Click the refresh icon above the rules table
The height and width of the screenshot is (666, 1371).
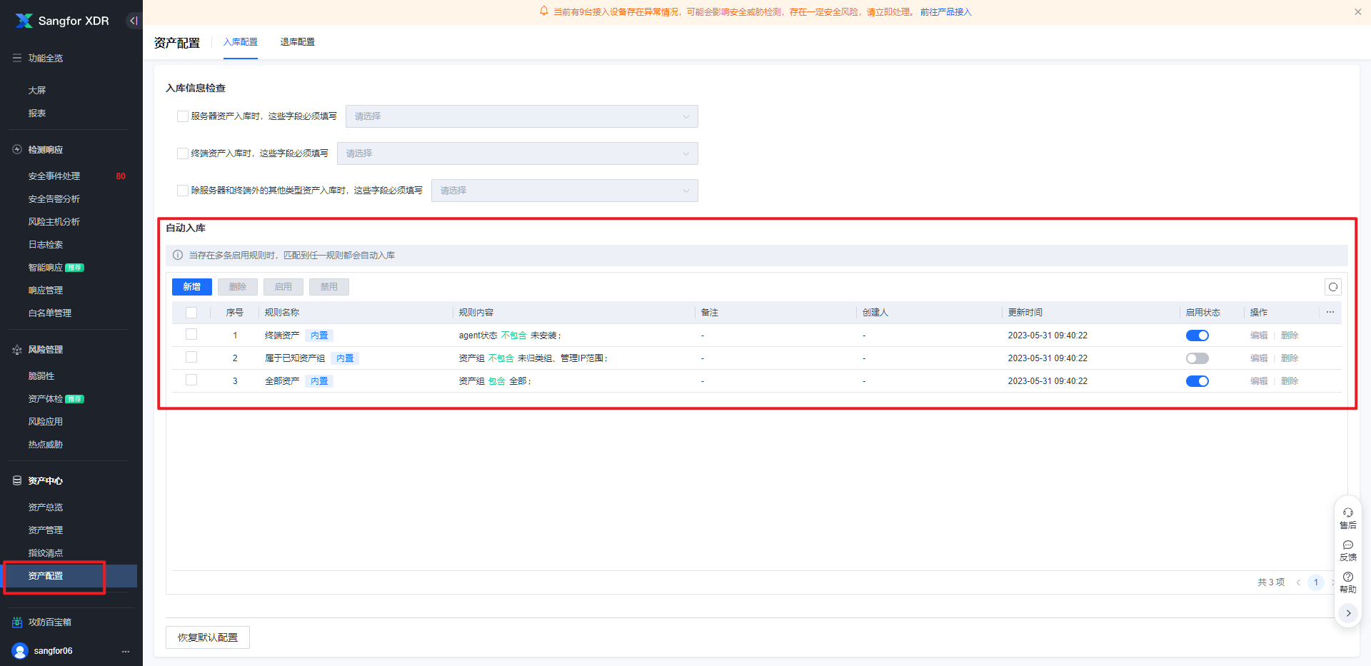click(1332, 287)
